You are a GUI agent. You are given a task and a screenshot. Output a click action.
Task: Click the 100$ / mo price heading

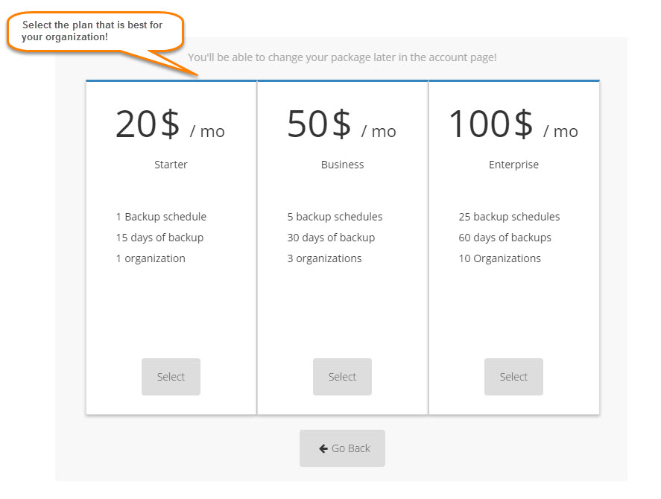pos(513,124)
